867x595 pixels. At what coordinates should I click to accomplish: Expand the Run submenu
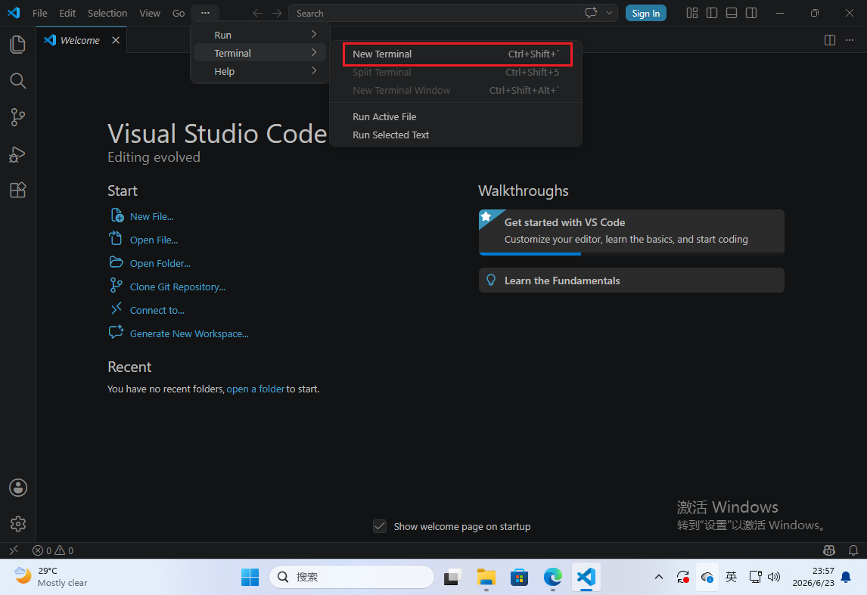click(x=260, y=35)
